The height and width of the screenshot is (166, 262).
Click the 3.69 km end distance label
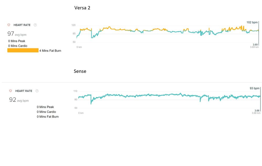254,47
